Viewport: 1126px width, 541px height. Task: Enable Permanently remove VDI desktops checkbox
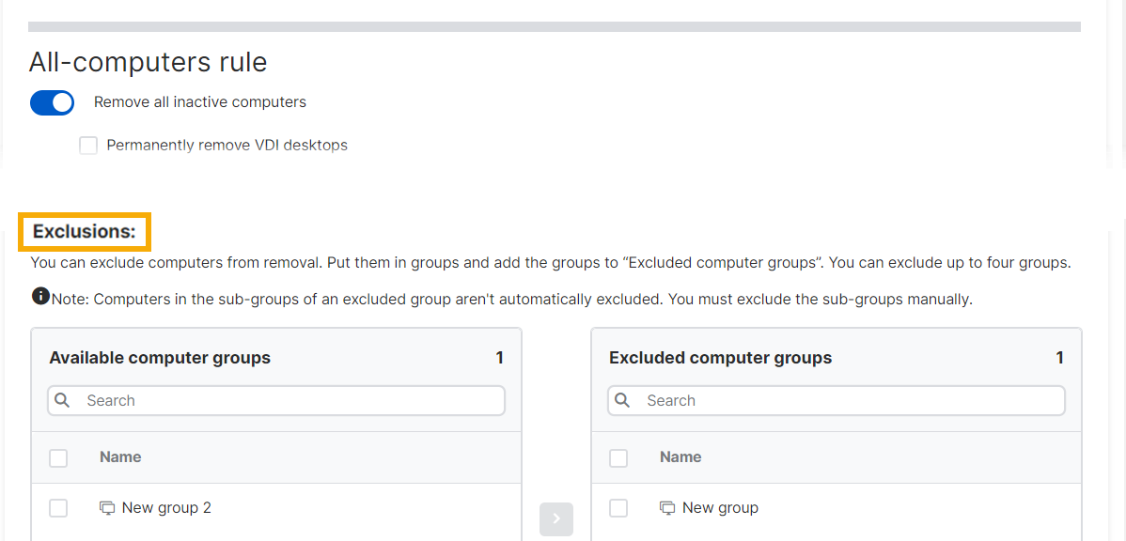coord(88,146)
